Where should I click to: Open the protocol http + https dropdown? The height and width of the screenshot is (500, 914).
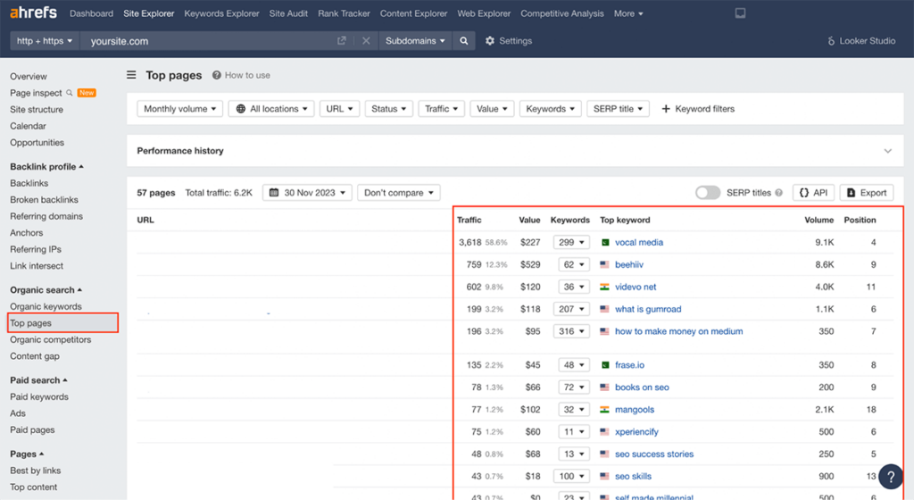click(45, 41)
